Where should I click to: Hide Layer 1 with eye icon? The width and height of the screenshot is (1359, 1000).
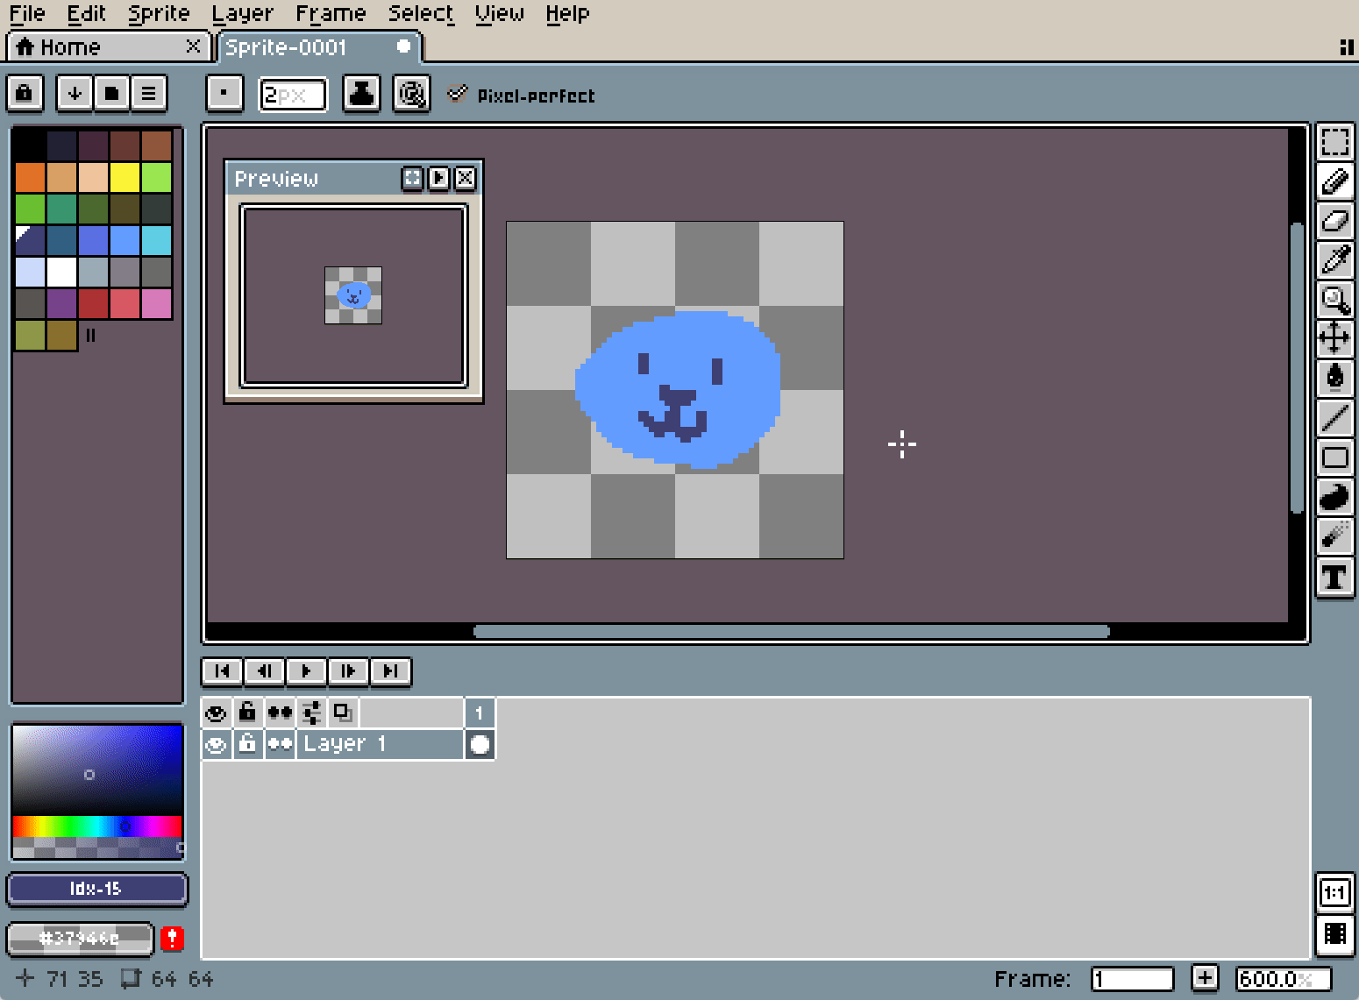coord(217,745)
